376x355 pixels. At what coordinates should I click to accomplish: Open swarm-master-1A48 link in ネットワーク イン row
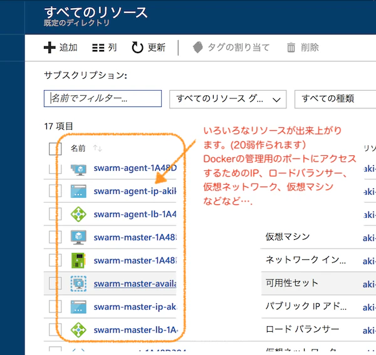(x=135, y=260)
